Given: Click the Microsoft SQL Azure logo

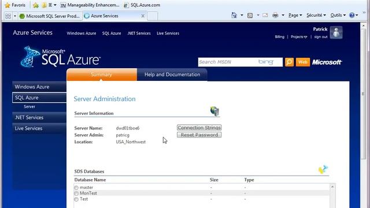Looking at the screenshot, I should (61, 57).
